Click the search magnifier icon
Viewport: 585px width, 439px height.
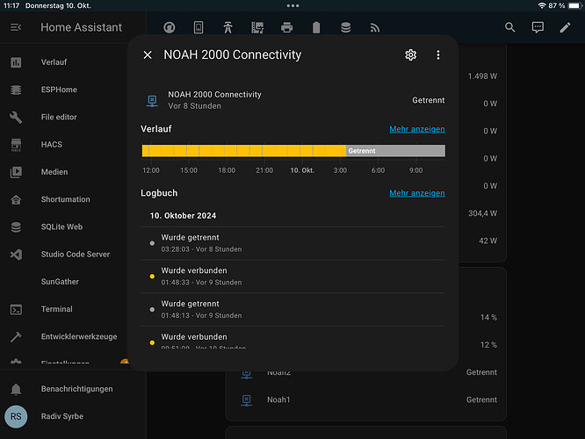click(x=510, y=27)
